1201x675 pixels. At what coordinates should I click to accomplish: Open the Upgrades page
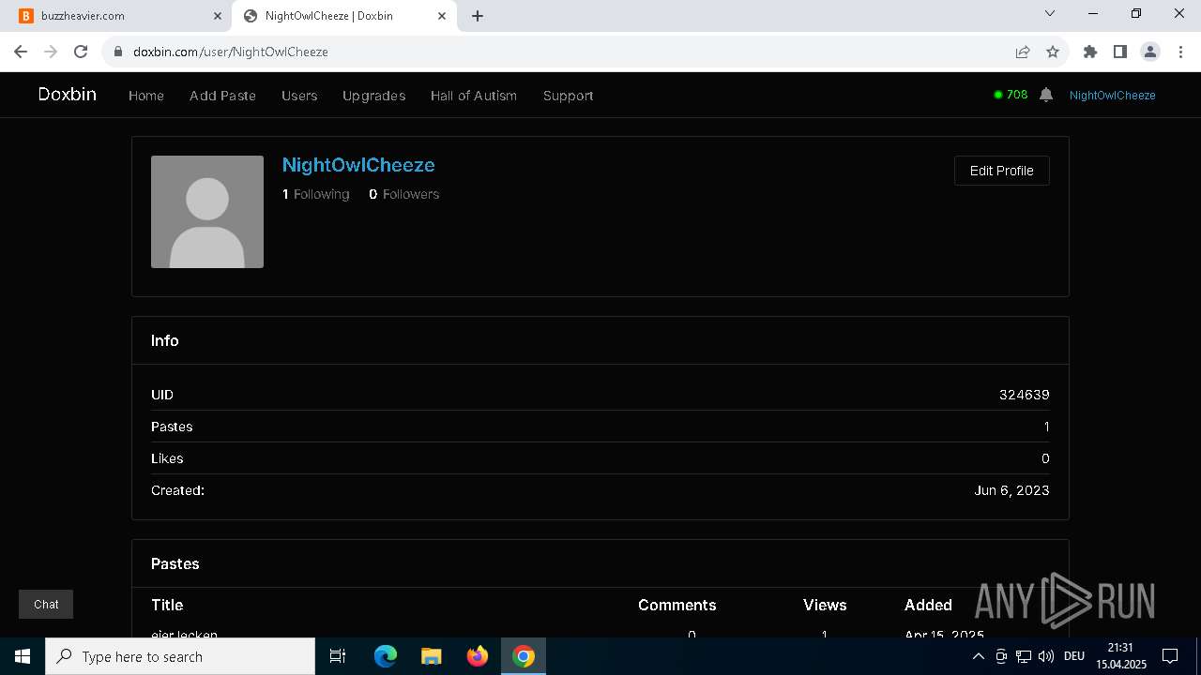point(374,96)
